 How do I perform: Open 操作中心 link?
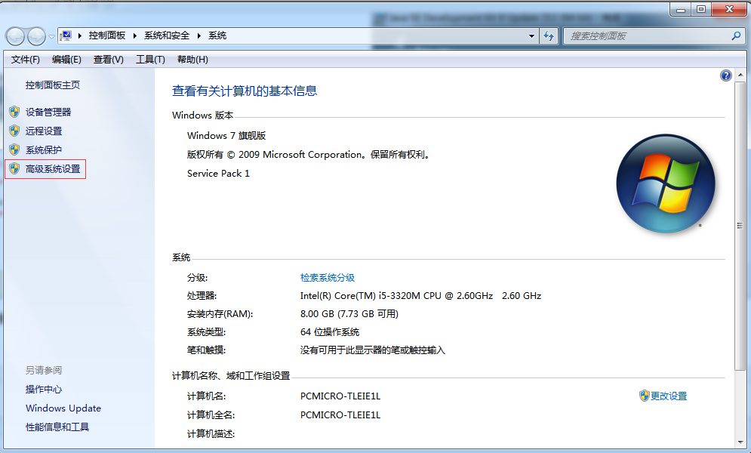[44, 390]
